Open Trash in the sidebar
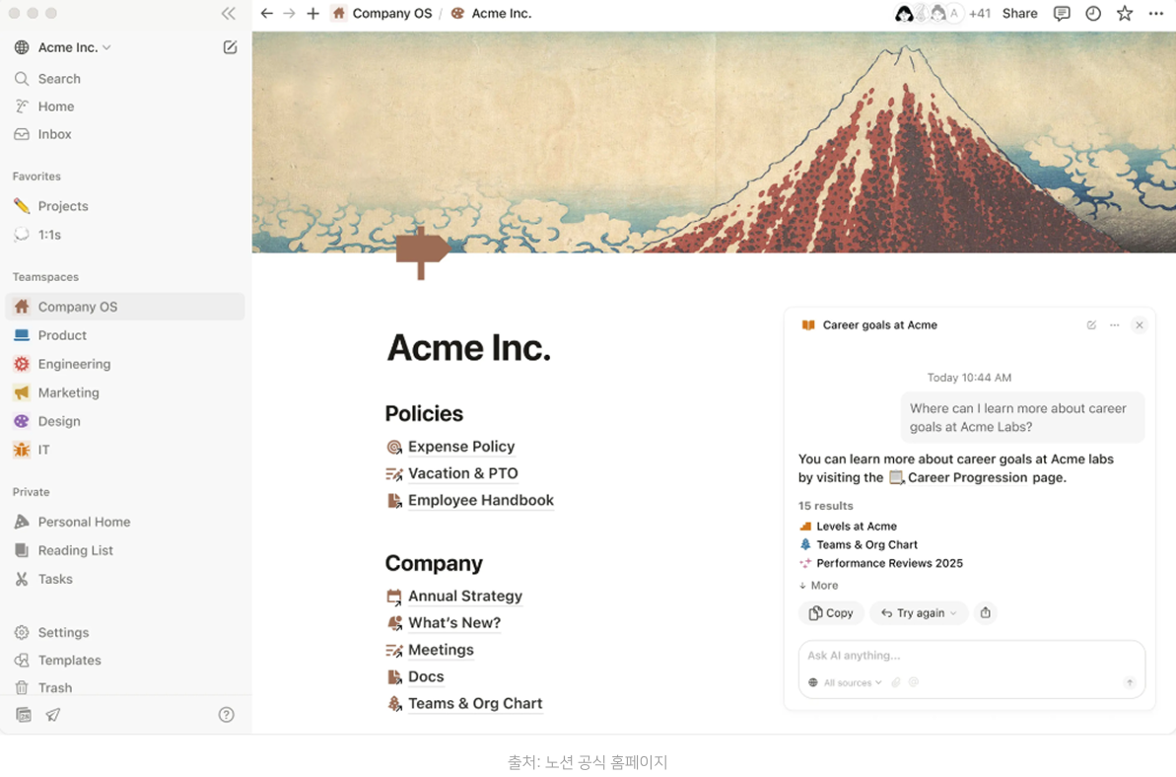1176x777 pixels. 124,687
